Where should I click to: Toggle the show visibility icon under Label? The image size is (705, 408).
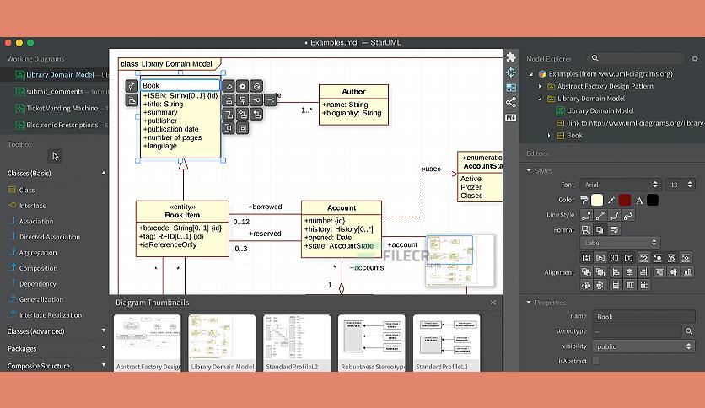click(x=586, y=258)
